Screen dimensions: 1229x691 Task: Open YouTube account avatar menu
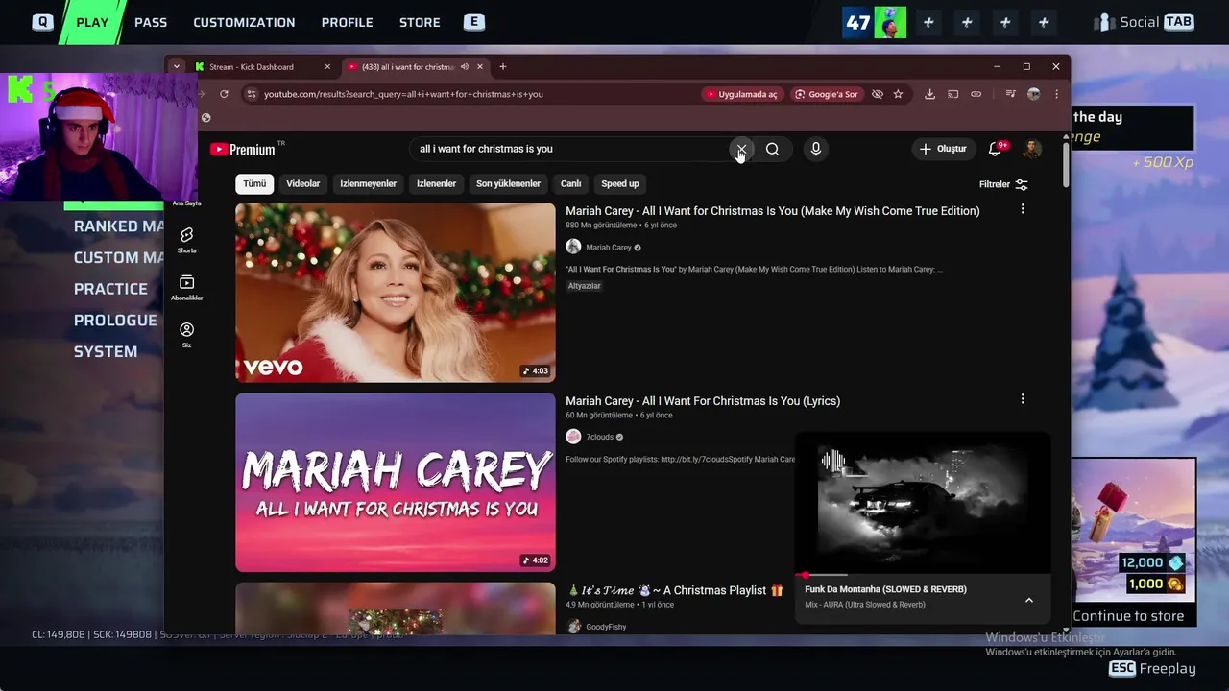click(1032, 149)
